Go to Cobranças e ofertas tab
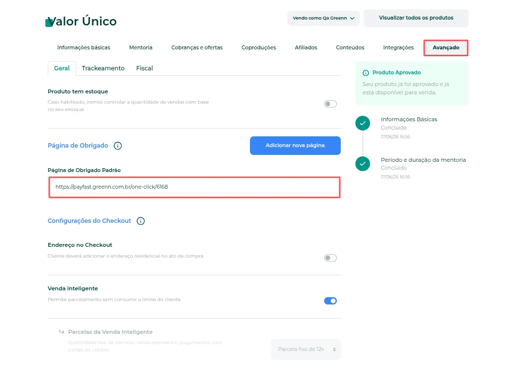 (x=197, y=47)
